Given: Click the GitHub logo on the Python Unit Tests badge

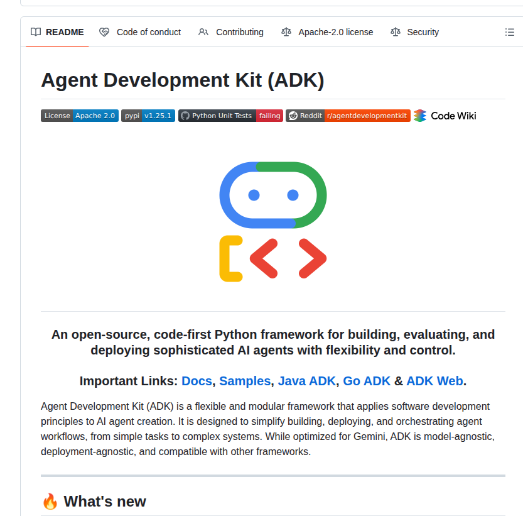Looking at the screenshot, I should coord(184,116).
